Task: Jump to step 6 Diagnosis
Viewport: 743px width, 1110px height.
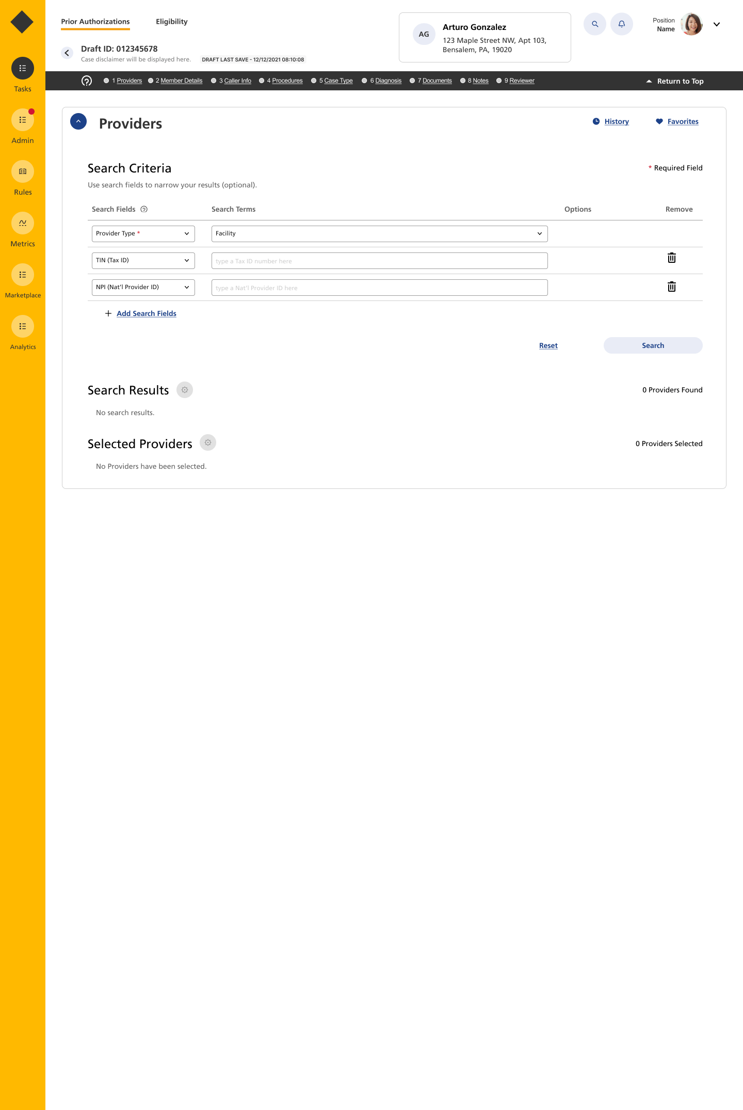Action: (x=387, y=81)
